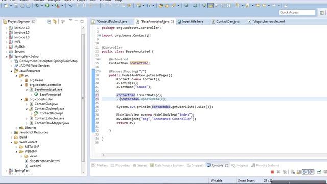Toggle Scroll Lock in Console toolbar
327x184 pixels.
298,172
